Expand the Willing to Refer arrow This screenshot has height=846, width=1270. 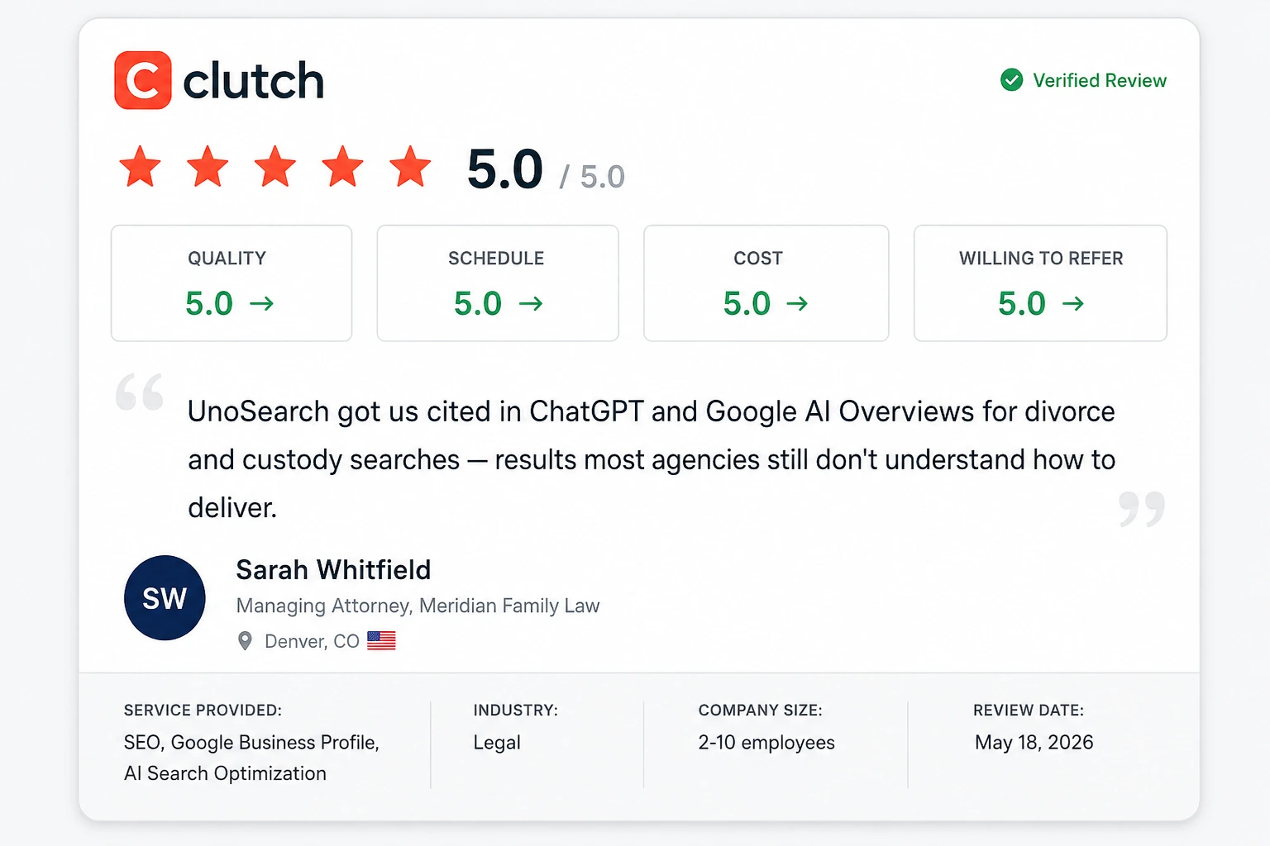pos(1073,304)
